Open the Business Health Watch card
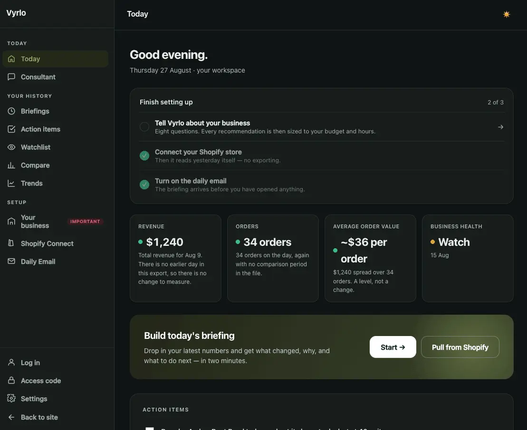Image resolution: width=527 pixels, height=430 pixels. pos(468,259)
